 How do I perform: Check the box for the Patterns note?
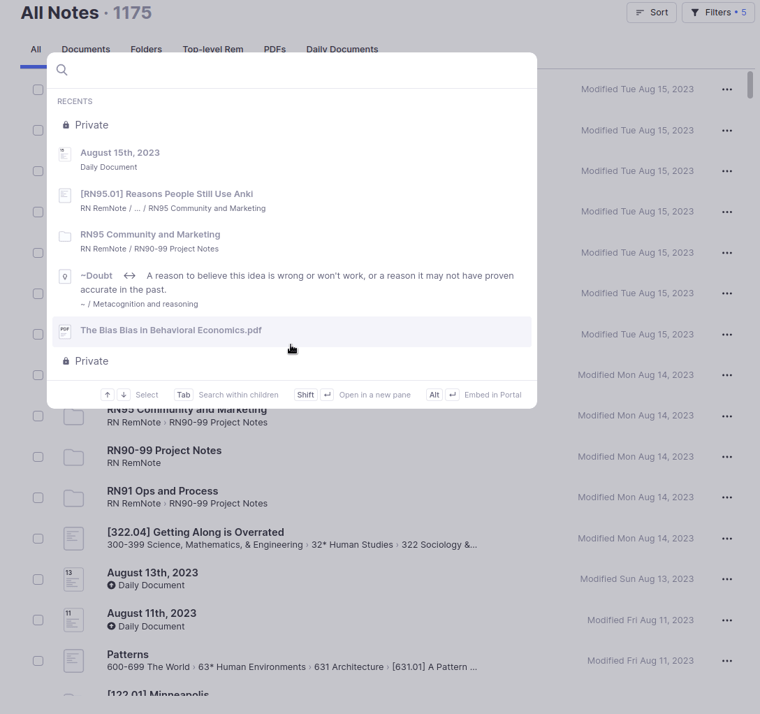pos(38,661)
